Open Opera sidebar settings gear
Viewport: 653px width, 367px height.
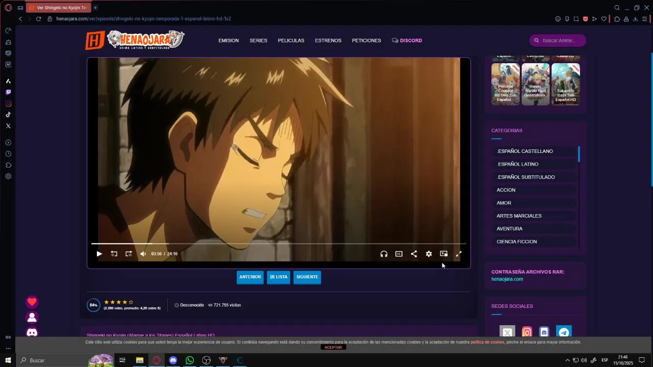coord(8,176)
